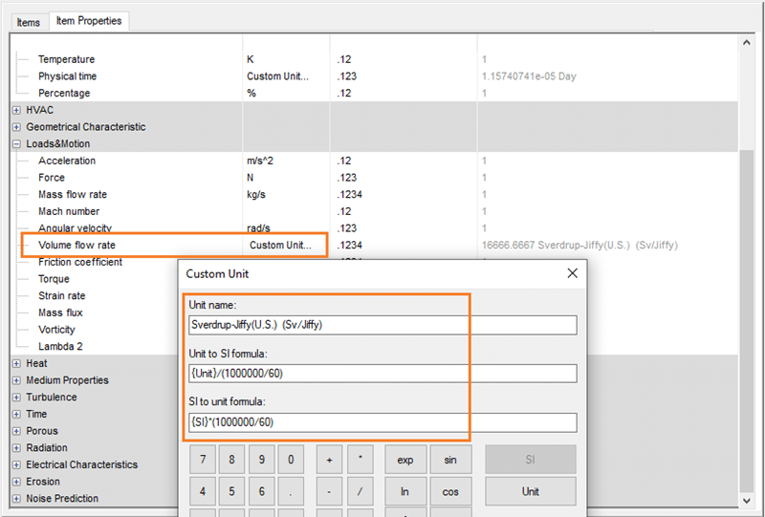This screenshot has width=765, height=517.
Task: Click the decimal point key
Action: point(291,491)
